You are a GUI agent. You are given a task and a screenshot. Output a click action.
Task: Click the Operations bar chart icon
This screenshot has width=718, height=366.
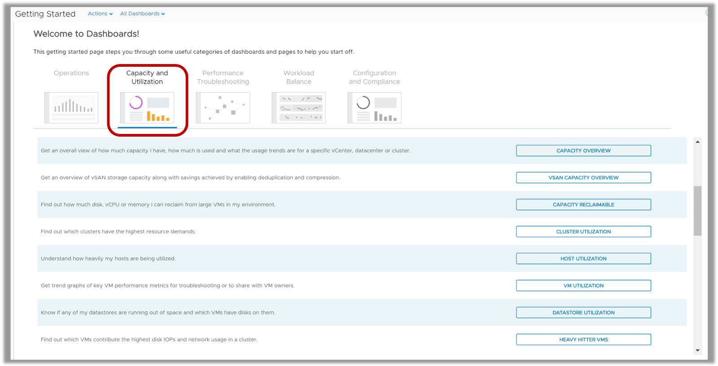[71, 108]
